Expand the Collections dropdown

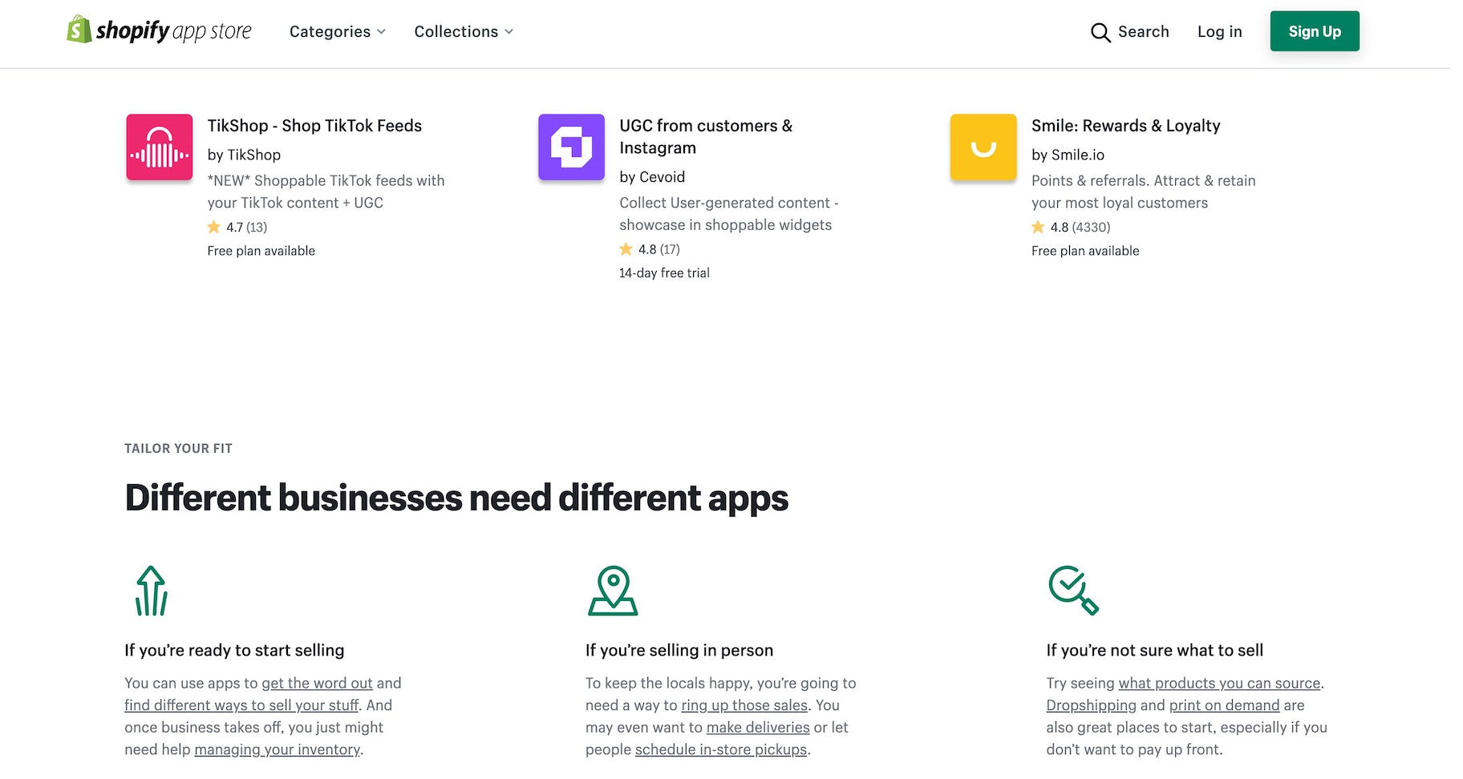463,31
